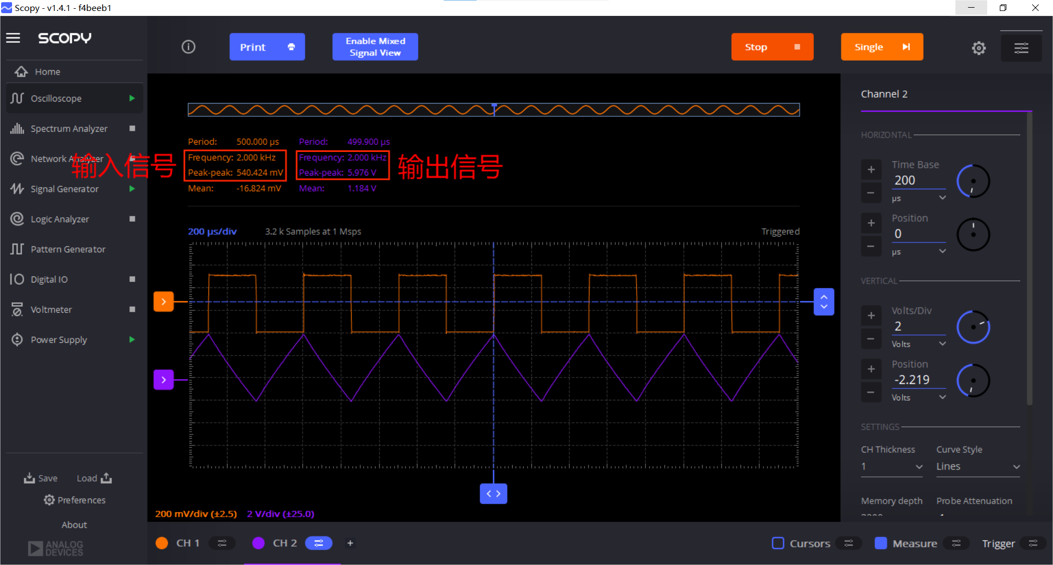The height and width of the screenshot is (565, 1053).
Task: Toggle CH 1 enable circle
Action: pos(162,543)
